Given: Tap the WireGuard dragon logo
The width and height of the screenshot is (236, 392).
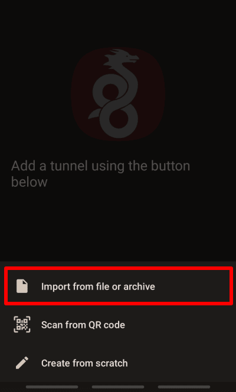Looking at the screenshot, I should tap(116, 94).
